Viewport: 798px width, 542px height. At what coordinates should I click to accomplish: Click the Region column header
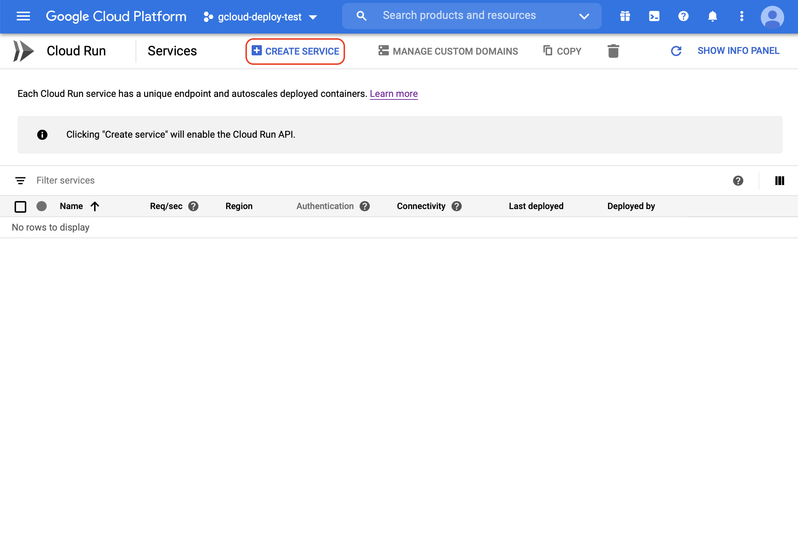pyautogui.click(x=239, y=206)
